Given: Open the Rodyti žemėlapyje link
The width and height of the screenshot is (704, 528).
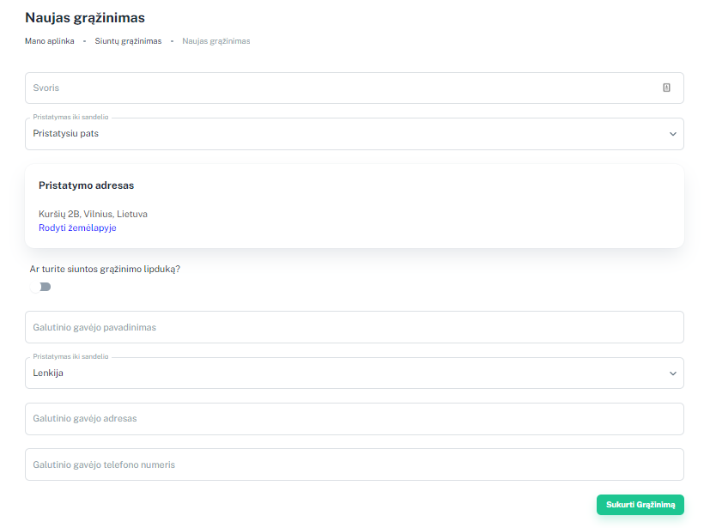Looking at the screenshot, I should [77, 228].
